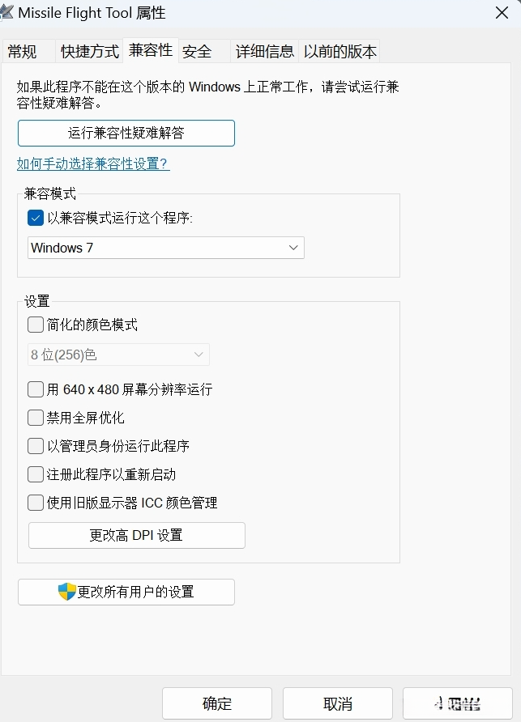Click 运行兼容性疑难解答 button
The height and width of the screenshot is (722, 521).
point(126,133)
